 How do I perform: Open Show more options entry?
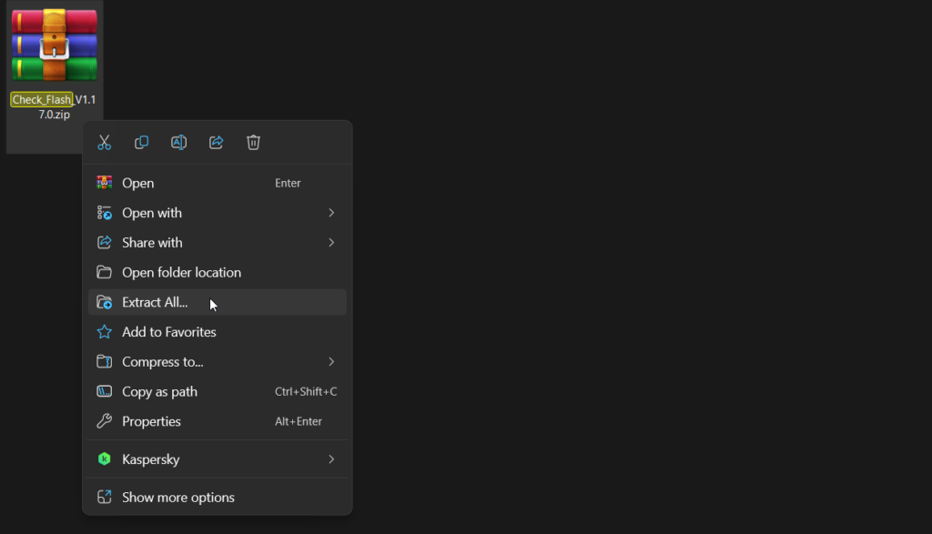pyautogui.click(x=178, y=498)
